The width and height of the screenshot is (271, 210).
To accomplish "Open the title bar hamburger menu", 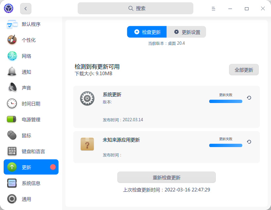I will click(213, 9).
